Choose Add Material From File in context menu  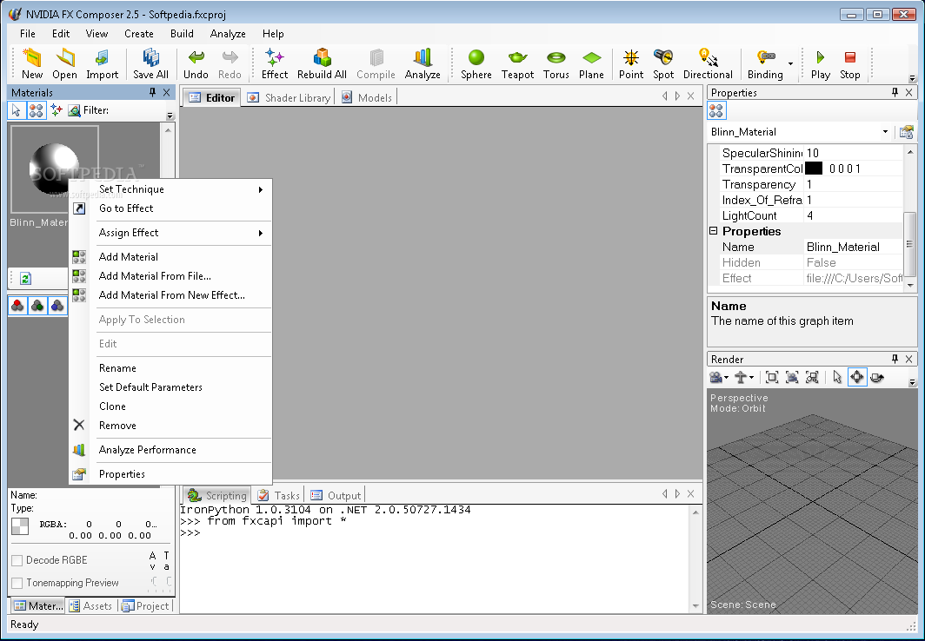(x=155, y=275)
